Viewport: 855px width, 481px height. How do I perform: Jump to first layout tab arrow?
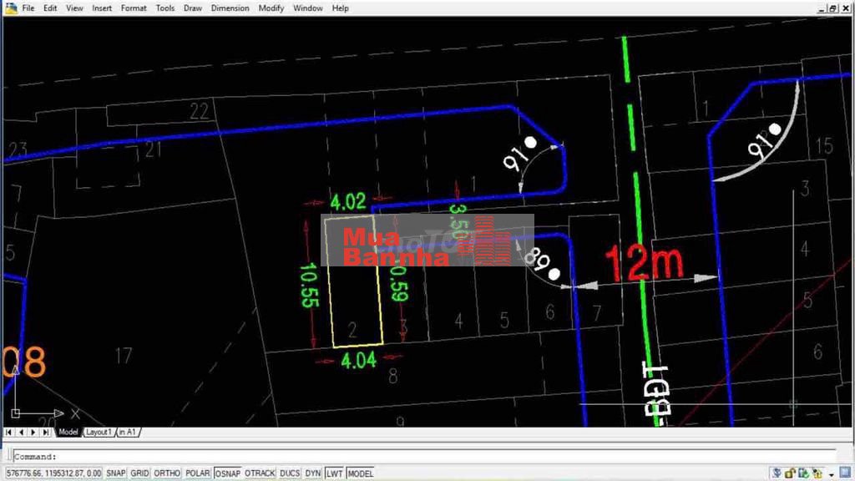[x=8, y=432]
